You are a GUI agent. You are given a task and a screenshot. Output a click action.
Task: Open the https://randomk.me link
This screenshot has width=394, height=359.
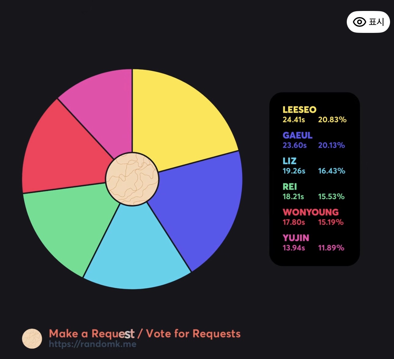[93, 344]
